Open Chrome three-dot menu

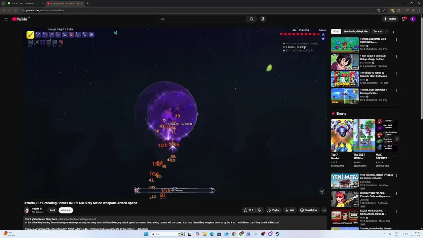[419, 10]
